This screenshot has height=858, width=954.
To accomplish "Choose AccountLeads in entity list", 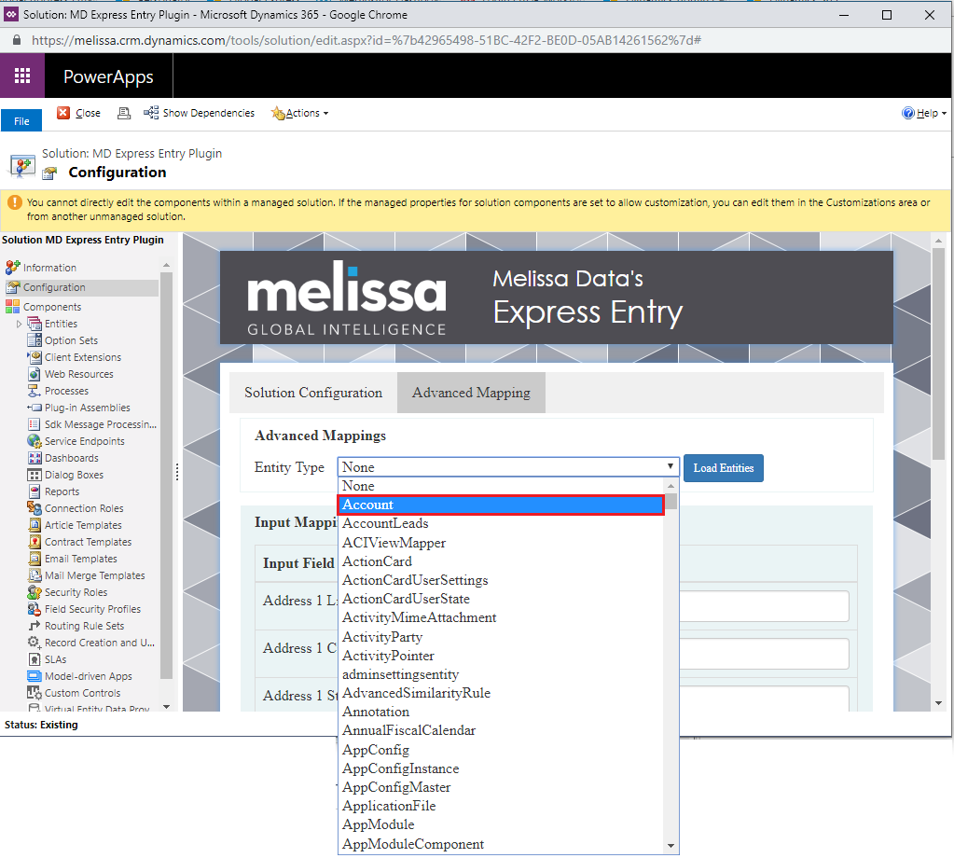I will (500, 523).
